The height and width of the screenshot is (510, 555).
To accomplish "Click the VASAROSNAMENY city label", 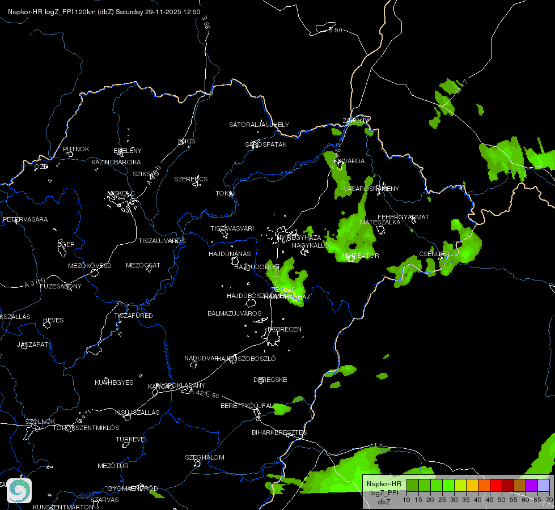I will tap(371, 189).
